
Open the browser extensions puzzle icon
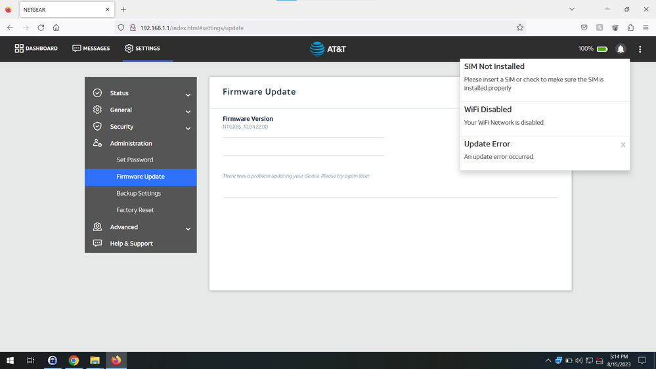630,28
